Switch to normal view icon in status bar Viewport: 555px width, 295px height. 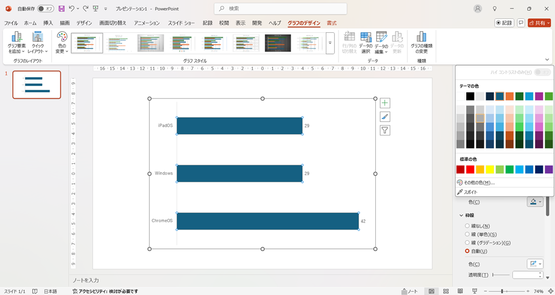[431, 291]
